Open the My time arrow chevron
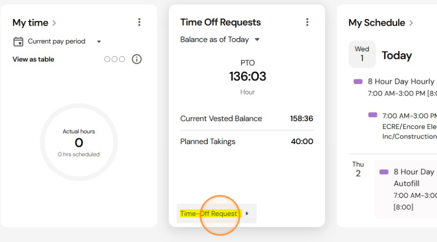437x242 pixels. coord(54,23)
